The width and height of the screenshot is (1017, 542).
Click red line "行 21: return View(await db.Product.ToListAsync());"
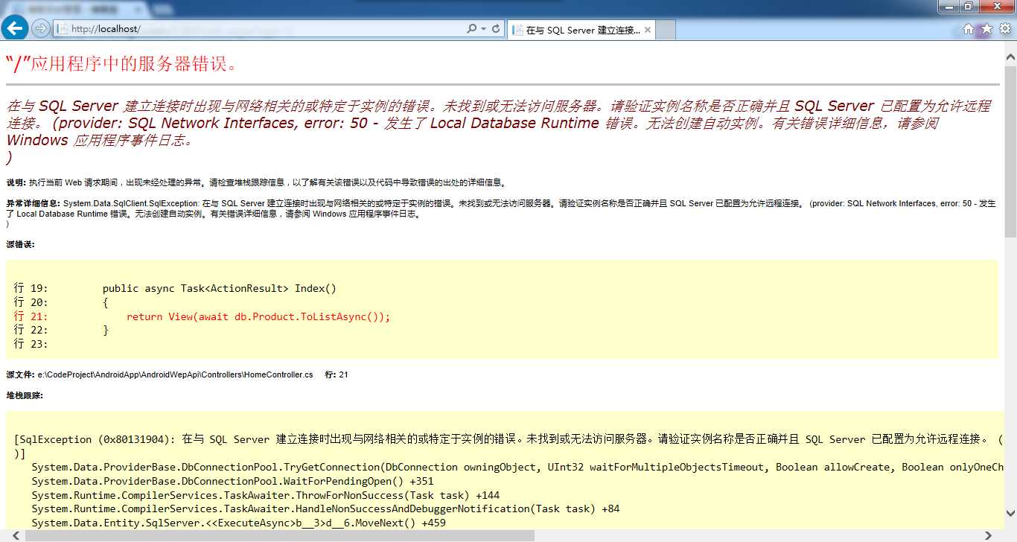point(202,316)
